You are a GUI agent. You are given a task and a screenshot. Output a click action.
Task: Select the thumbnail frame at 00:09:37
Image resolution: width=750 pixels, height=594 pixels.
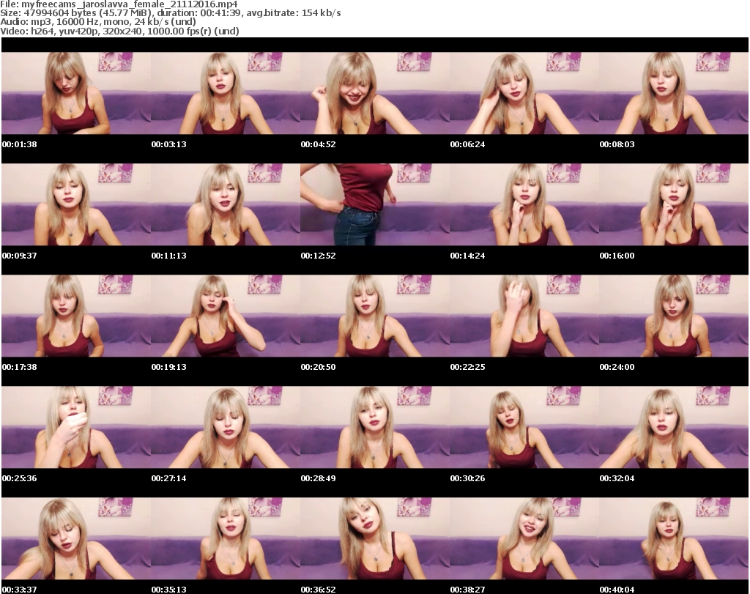(76, 204)
